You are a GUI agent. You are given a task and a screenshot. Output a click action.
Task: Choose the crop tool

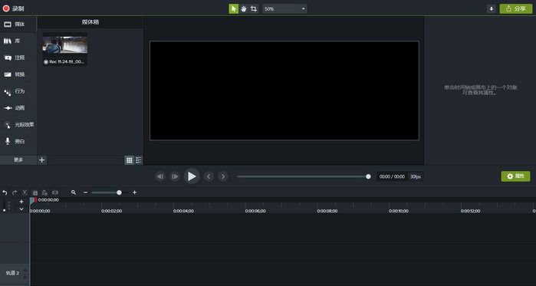254,9
